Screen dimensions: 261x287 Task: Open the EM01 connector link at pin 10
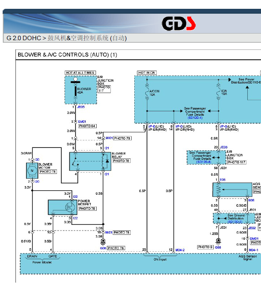click(254, 238)
